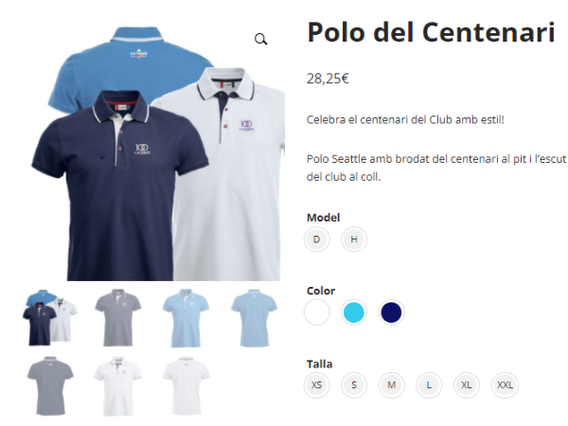Choose size S

tap(354, 384)
